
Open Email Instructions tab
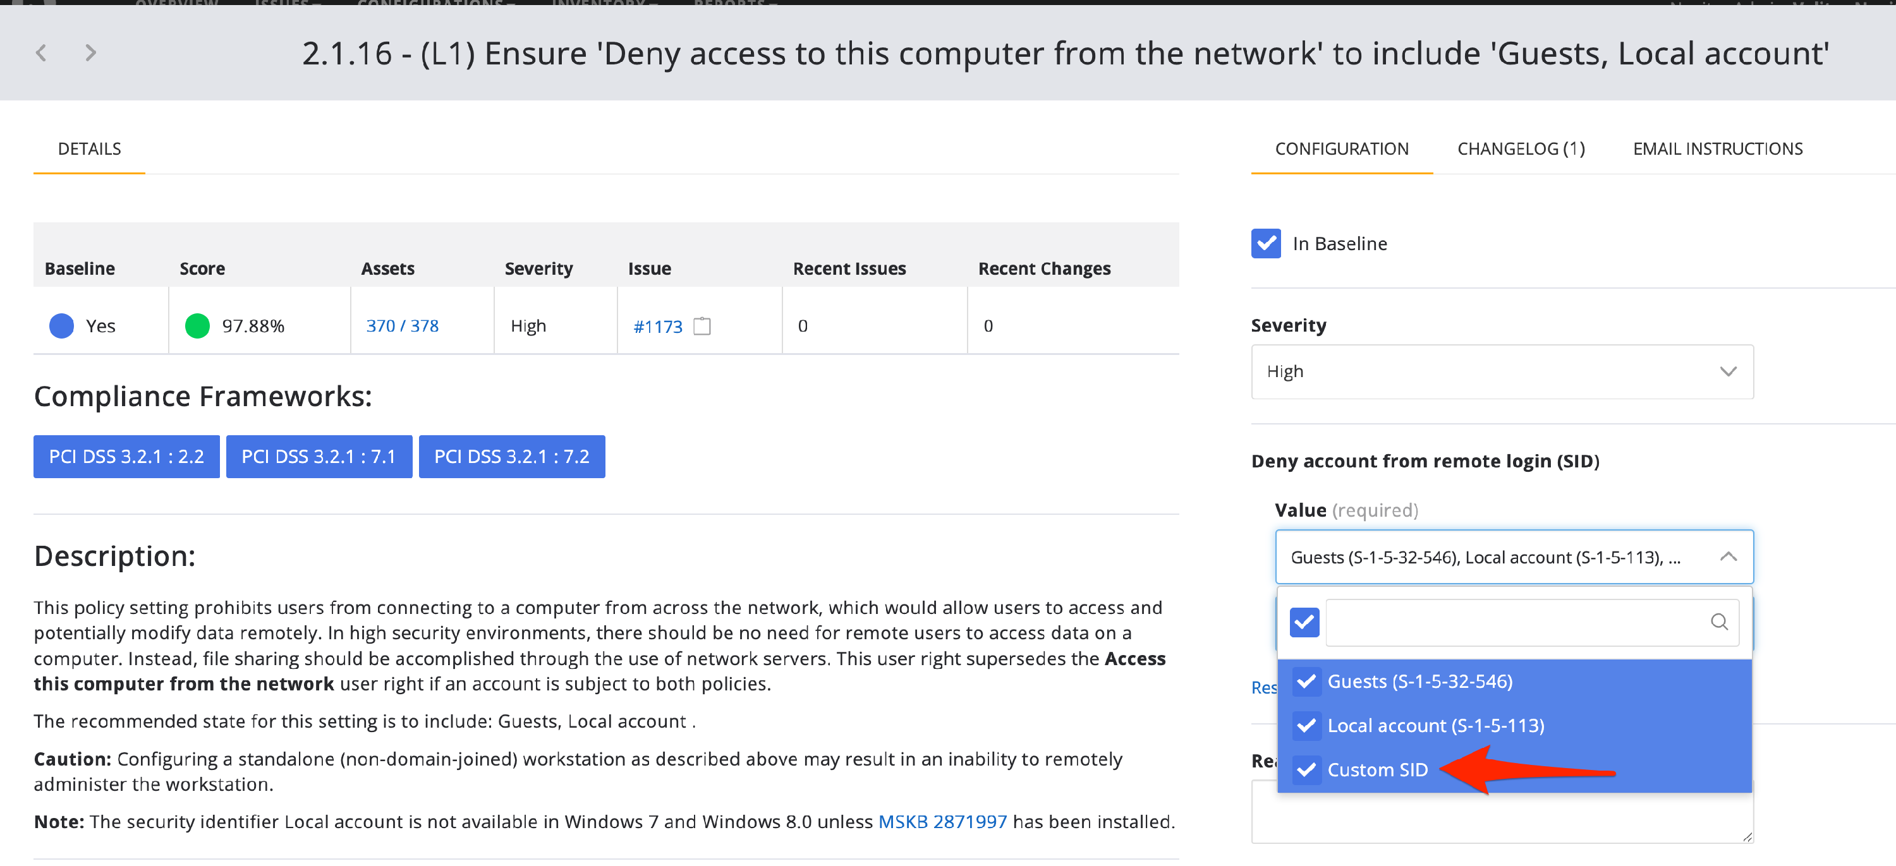pos(1717,149)
